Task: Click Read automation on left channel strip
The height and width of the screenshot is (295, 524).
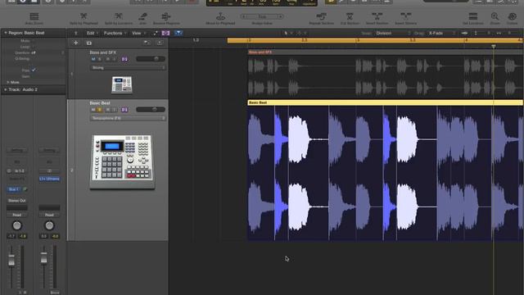Action: 17,215
